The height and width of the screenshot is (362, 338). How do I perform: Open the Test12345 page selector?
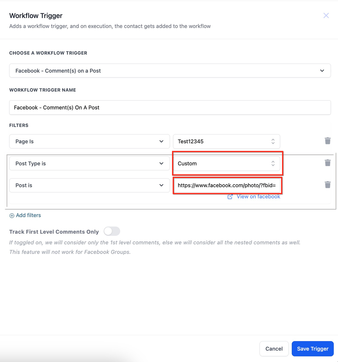pos(227,141)
